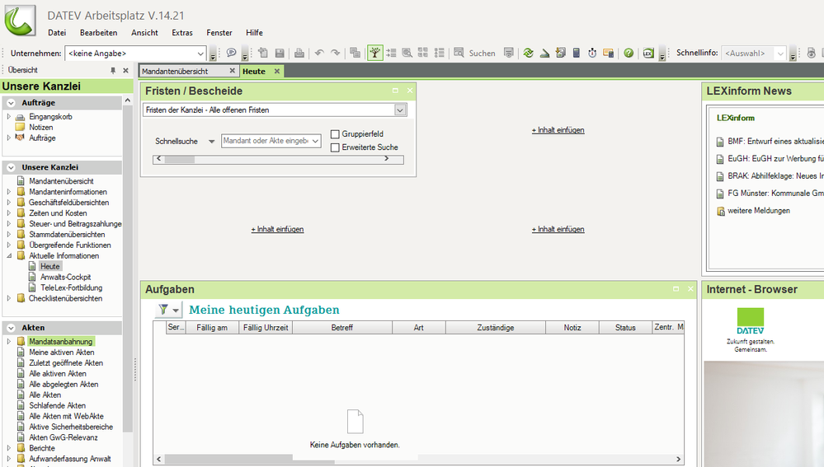This screenshot has height=467, width=824.
Task: Open the Unternehmen dropdown
Action: pos(200,54)
